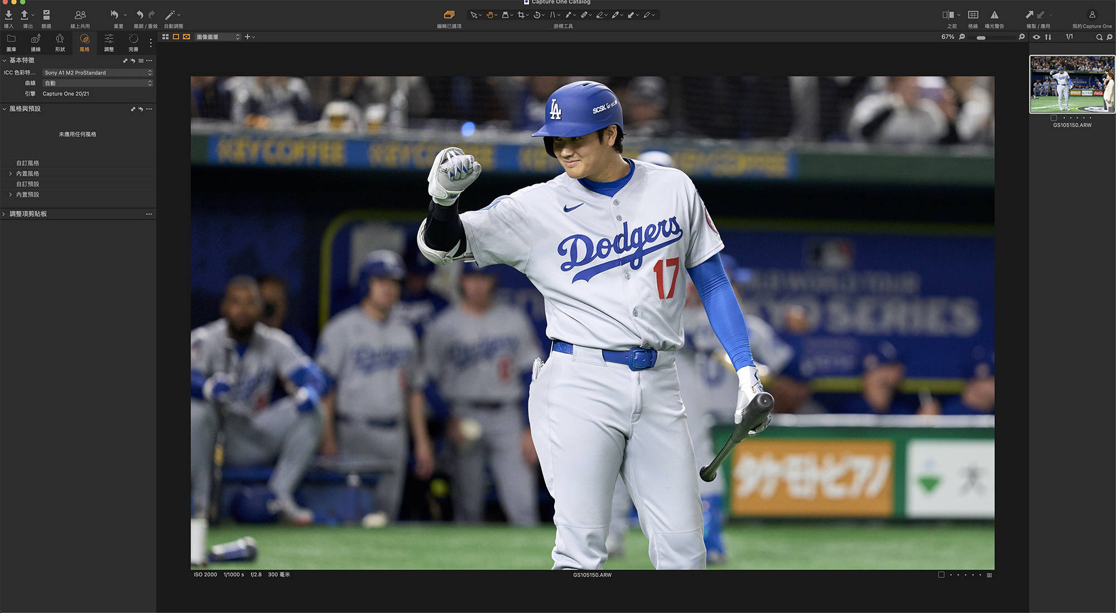1116x613 pixels.
Task: Collapse the Styles and Presets (風格與預設) panel
Action: coord(4,109)
